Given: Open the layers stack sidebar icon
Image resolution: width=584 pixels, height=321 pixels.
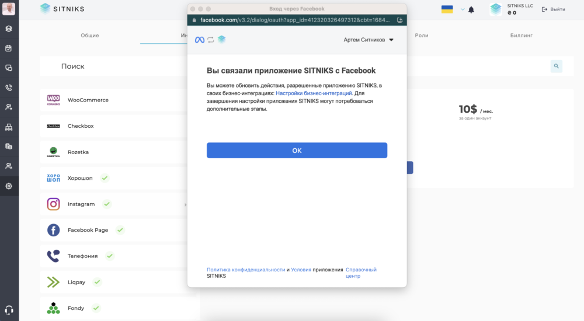Looking at the screenshot, I should (x=9, y=29).
